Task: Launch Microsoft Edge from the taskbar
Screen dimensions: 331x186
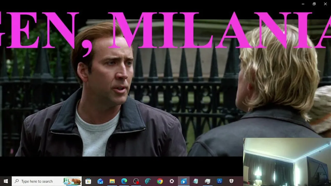Action: point(124,181)
